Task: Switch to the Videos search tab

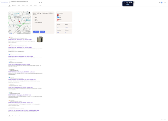Action: (23, 5)
